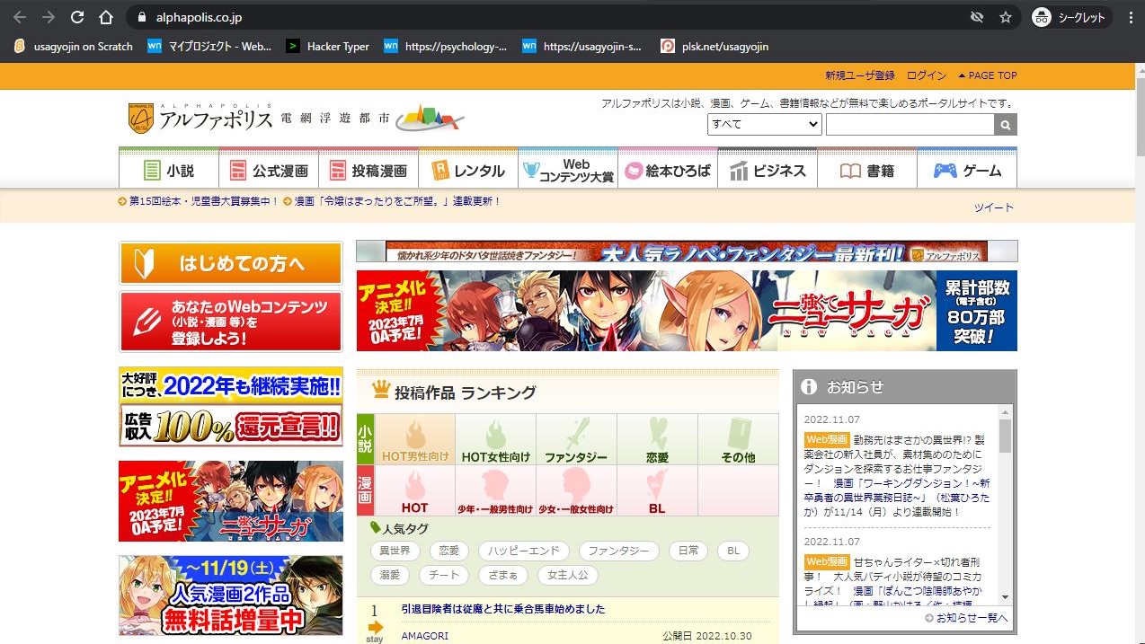
Task: Click the ログイン link
Action: (x=927, y=75)
